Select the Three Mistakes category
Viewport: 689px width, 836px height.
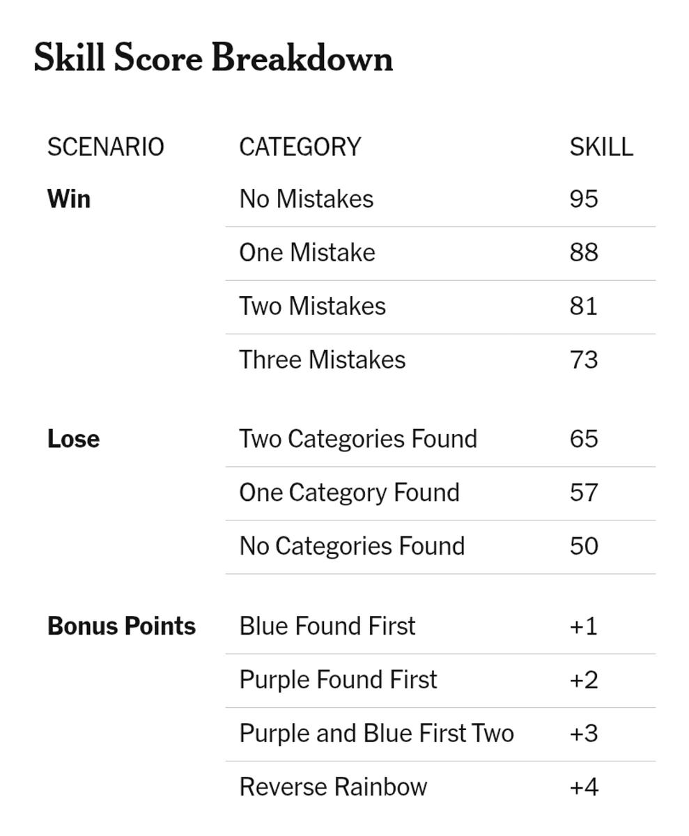pyautogui.click(x=322, y=359)
